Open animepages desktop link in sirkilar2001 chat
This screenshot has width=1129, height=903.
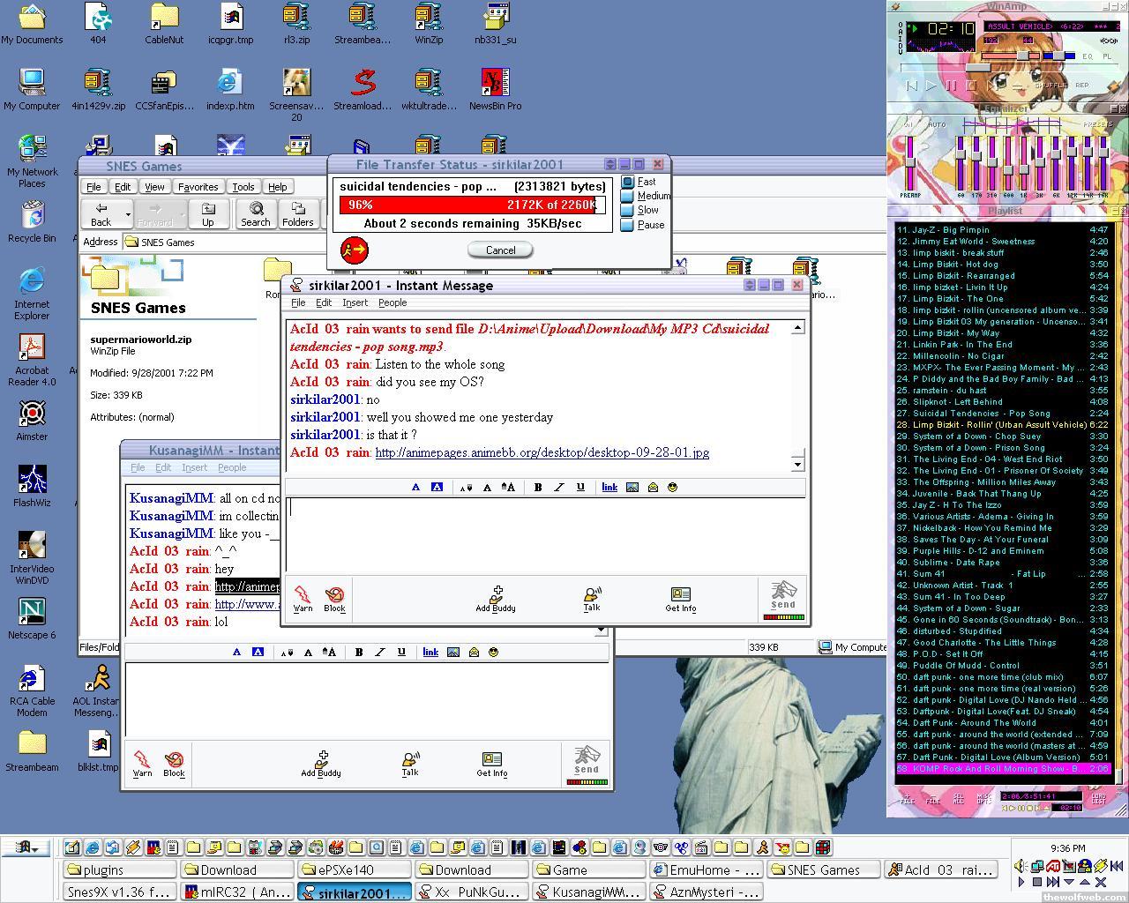coord(542,452)
